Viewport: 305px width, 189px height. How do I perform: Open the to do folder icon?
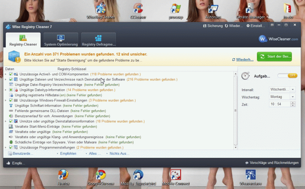click(x=288, y=11)
